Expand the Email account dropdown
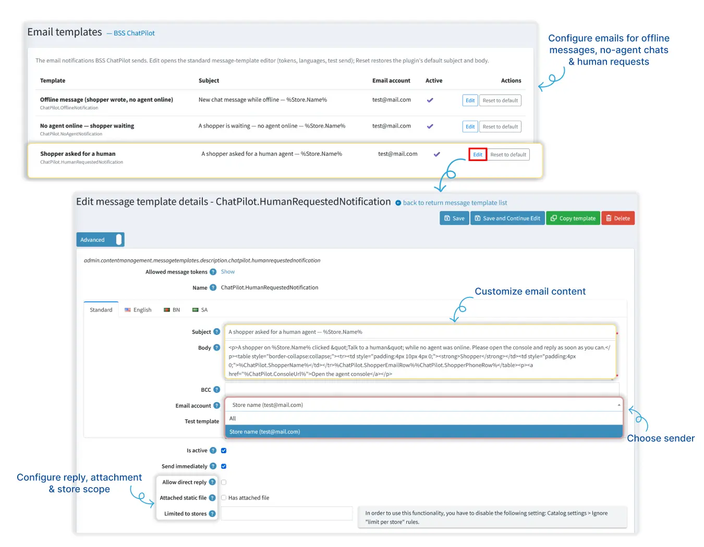This screenshot has width=704, height=547. [x=424, y=405]
